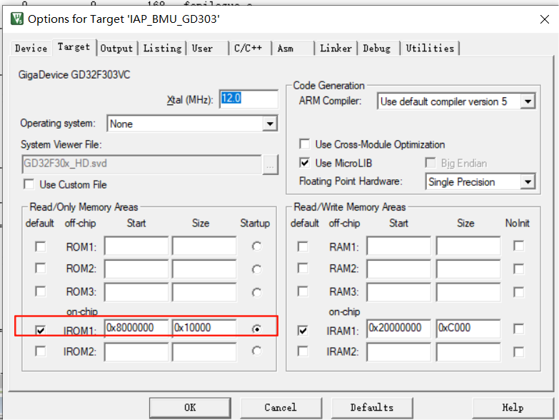
Task: Select ROM2 Startup radio button
Action: coord(256,269)
